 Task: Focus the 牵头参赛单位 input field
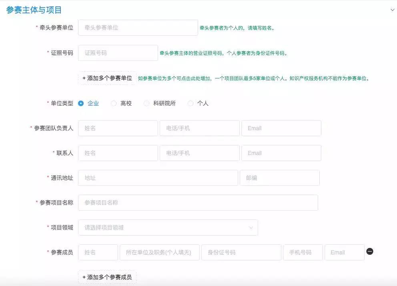pyautogui.click(x=138, y=28)
